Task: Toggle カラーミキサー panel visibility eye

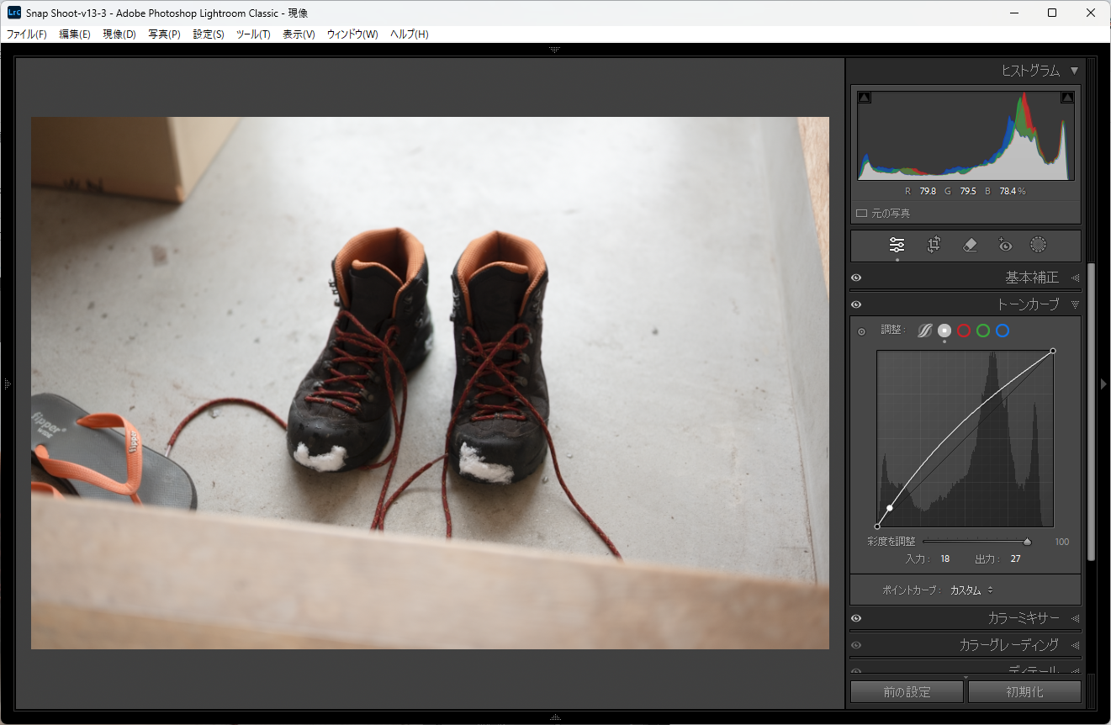Action: point(856,618)
